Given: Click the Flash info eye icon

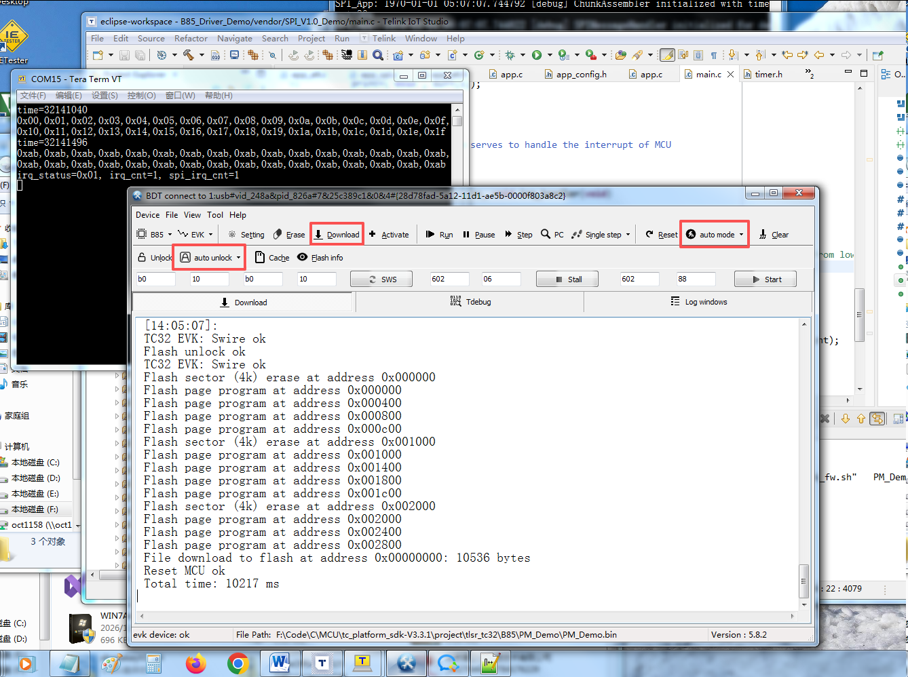Looking at the screenshot, I should pyautogui.click(x=303, y=258).
